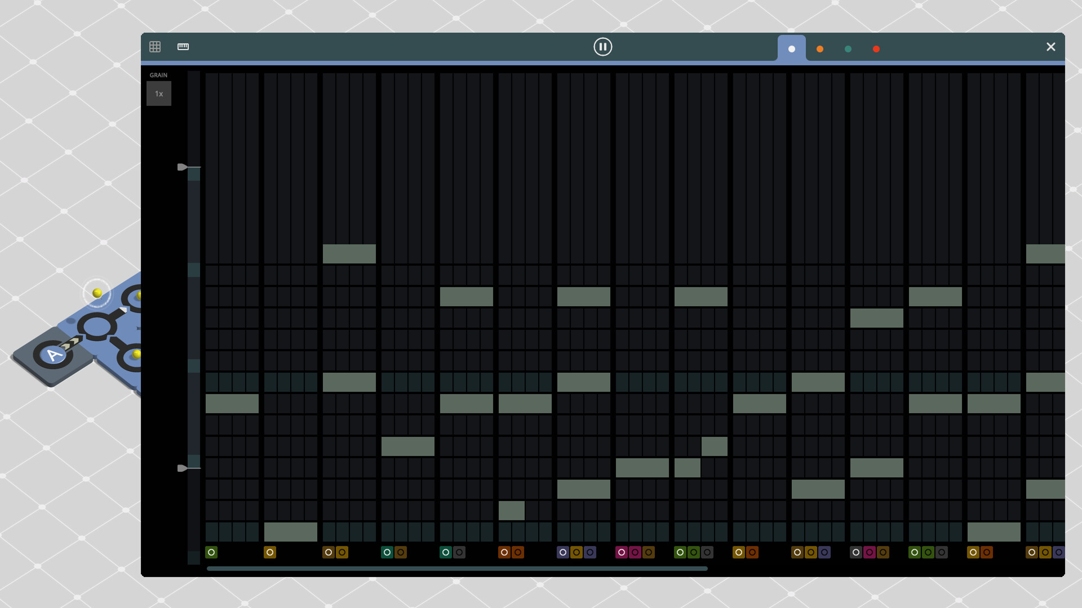
Task: Click the horizontal scrollbar below the sequencer grid
Action: pos(456,569)
